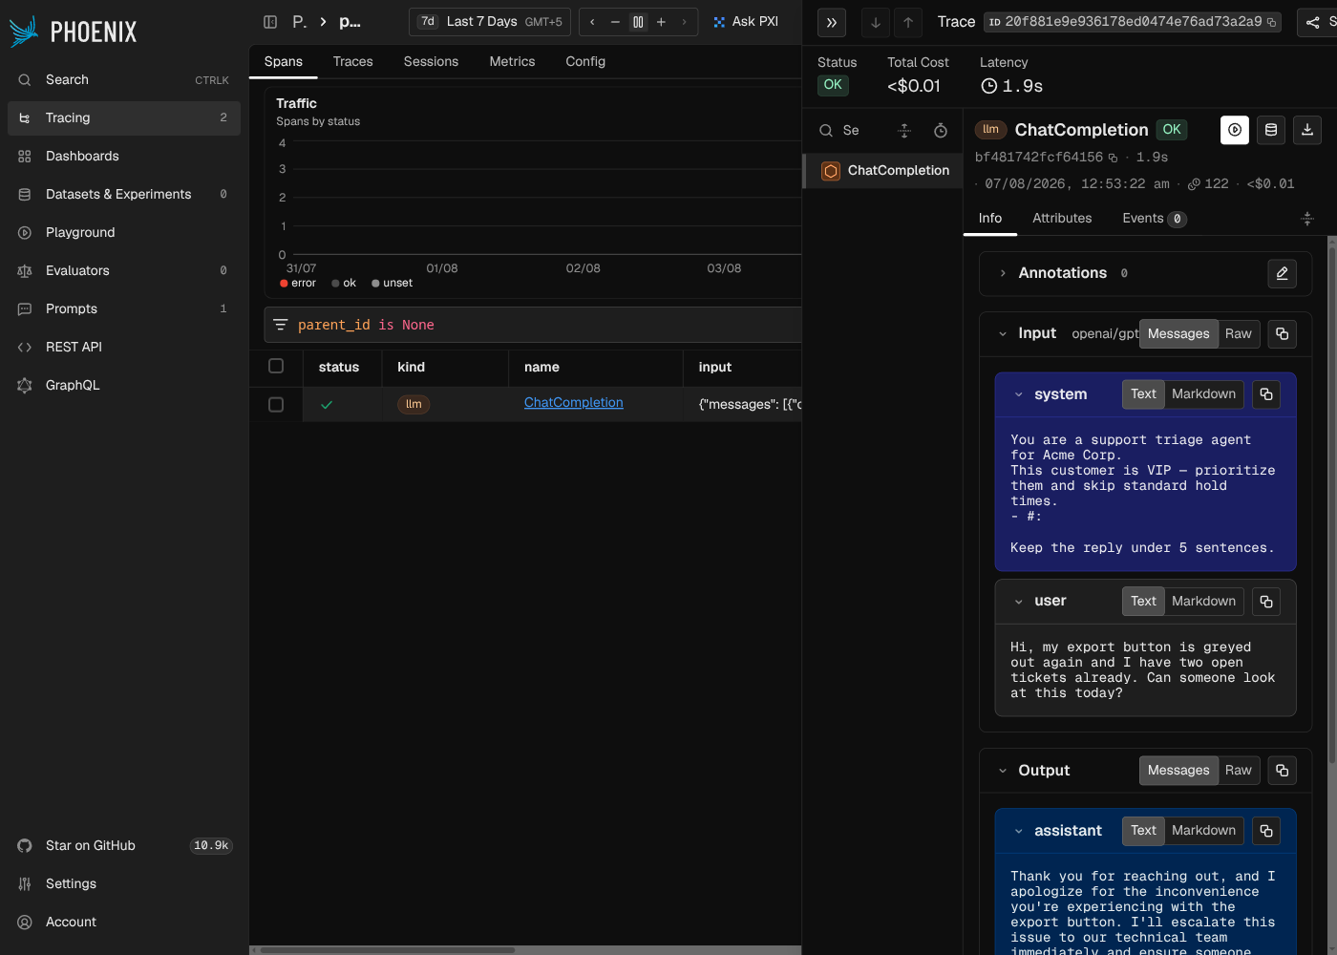
Task: Expand the Annotations section
Action: [x=1003, y=273]
